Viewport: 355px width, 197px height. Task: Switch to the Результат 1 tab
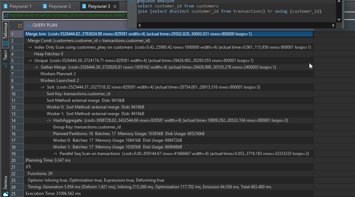point(18,6)
